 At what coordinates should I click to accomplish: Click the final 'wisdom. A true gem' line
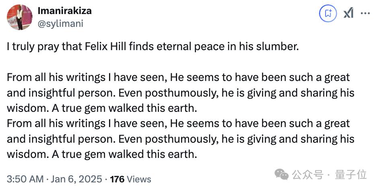[102, 154]
